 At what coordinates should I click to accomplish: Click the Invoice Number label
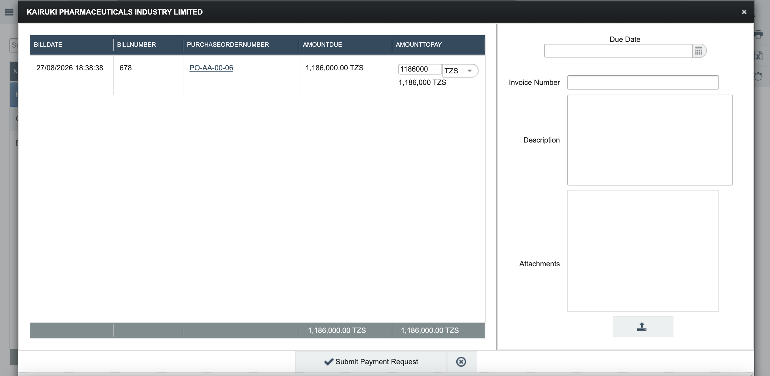pos(534,82)
